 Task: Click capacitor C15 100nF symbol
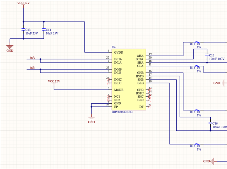point(207,55)
